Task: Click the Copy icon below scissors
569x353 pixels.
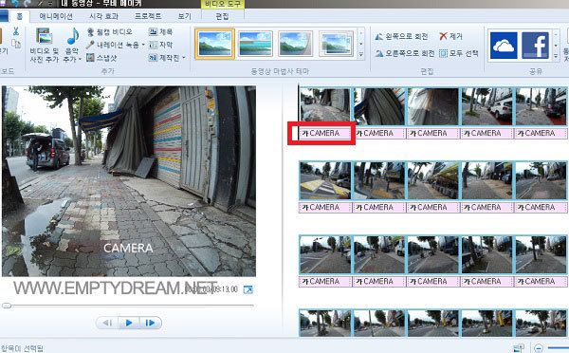Action: pos(15,44)
